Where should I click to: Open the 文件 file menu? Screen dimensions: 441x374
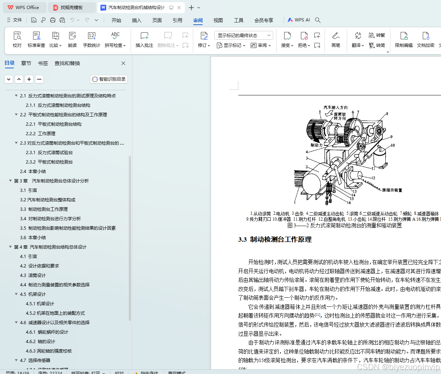[x=15, y=20]
